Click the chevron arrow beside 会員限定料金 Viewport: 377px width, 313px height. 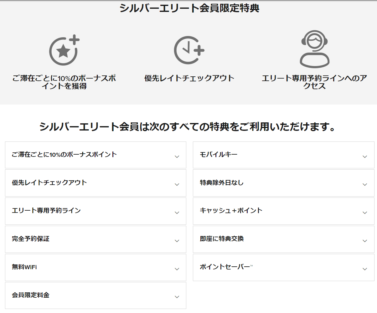point(177,297)
